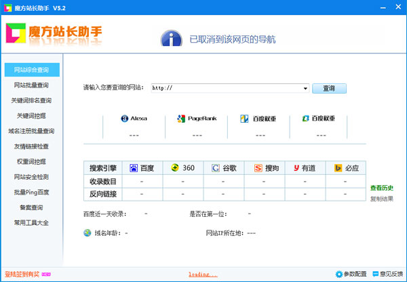Select 网站综合查询 in sidebar
The height and width of the screenshot is (282, 407).
(x=32, y=70)
